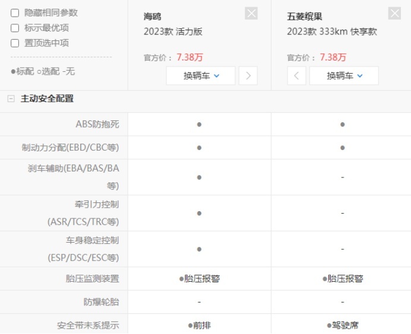Open the 换辆车 dropdown under 五菱缤果

344,76
